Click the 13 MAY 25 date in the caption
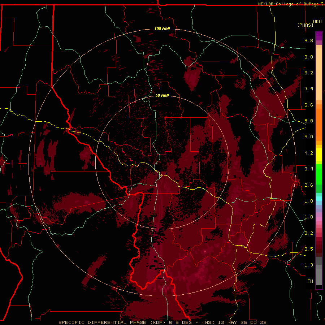This screenshot has height=325, width=325. [233, 322]
